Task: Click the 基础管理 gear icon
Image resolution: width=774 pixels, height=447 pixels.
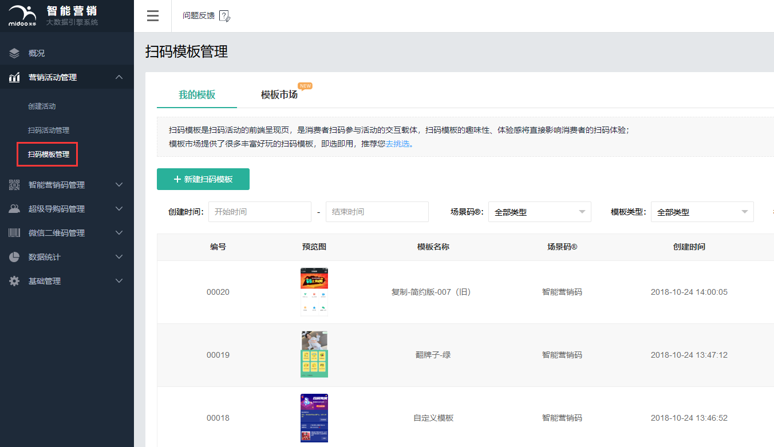Action: click(x=14, y=281)
